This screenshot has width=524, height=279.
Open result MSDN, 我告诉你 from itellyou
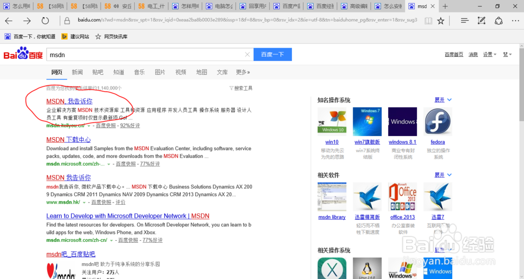point(69,101)
